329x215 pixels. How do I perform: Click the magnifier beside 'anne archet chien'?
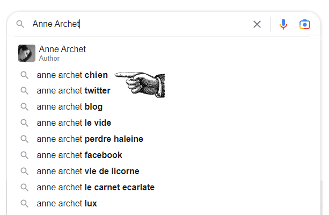pyautogui.click(x=24, y=75)
